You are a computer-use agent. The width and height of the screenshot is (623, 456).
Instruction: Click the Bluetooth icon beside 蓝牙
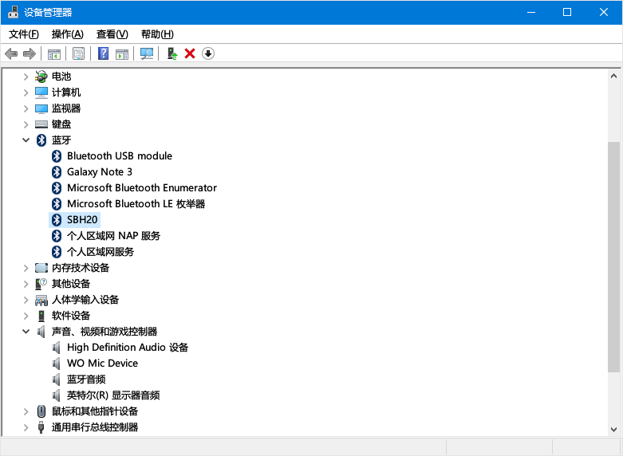click(x=41, y=140)
